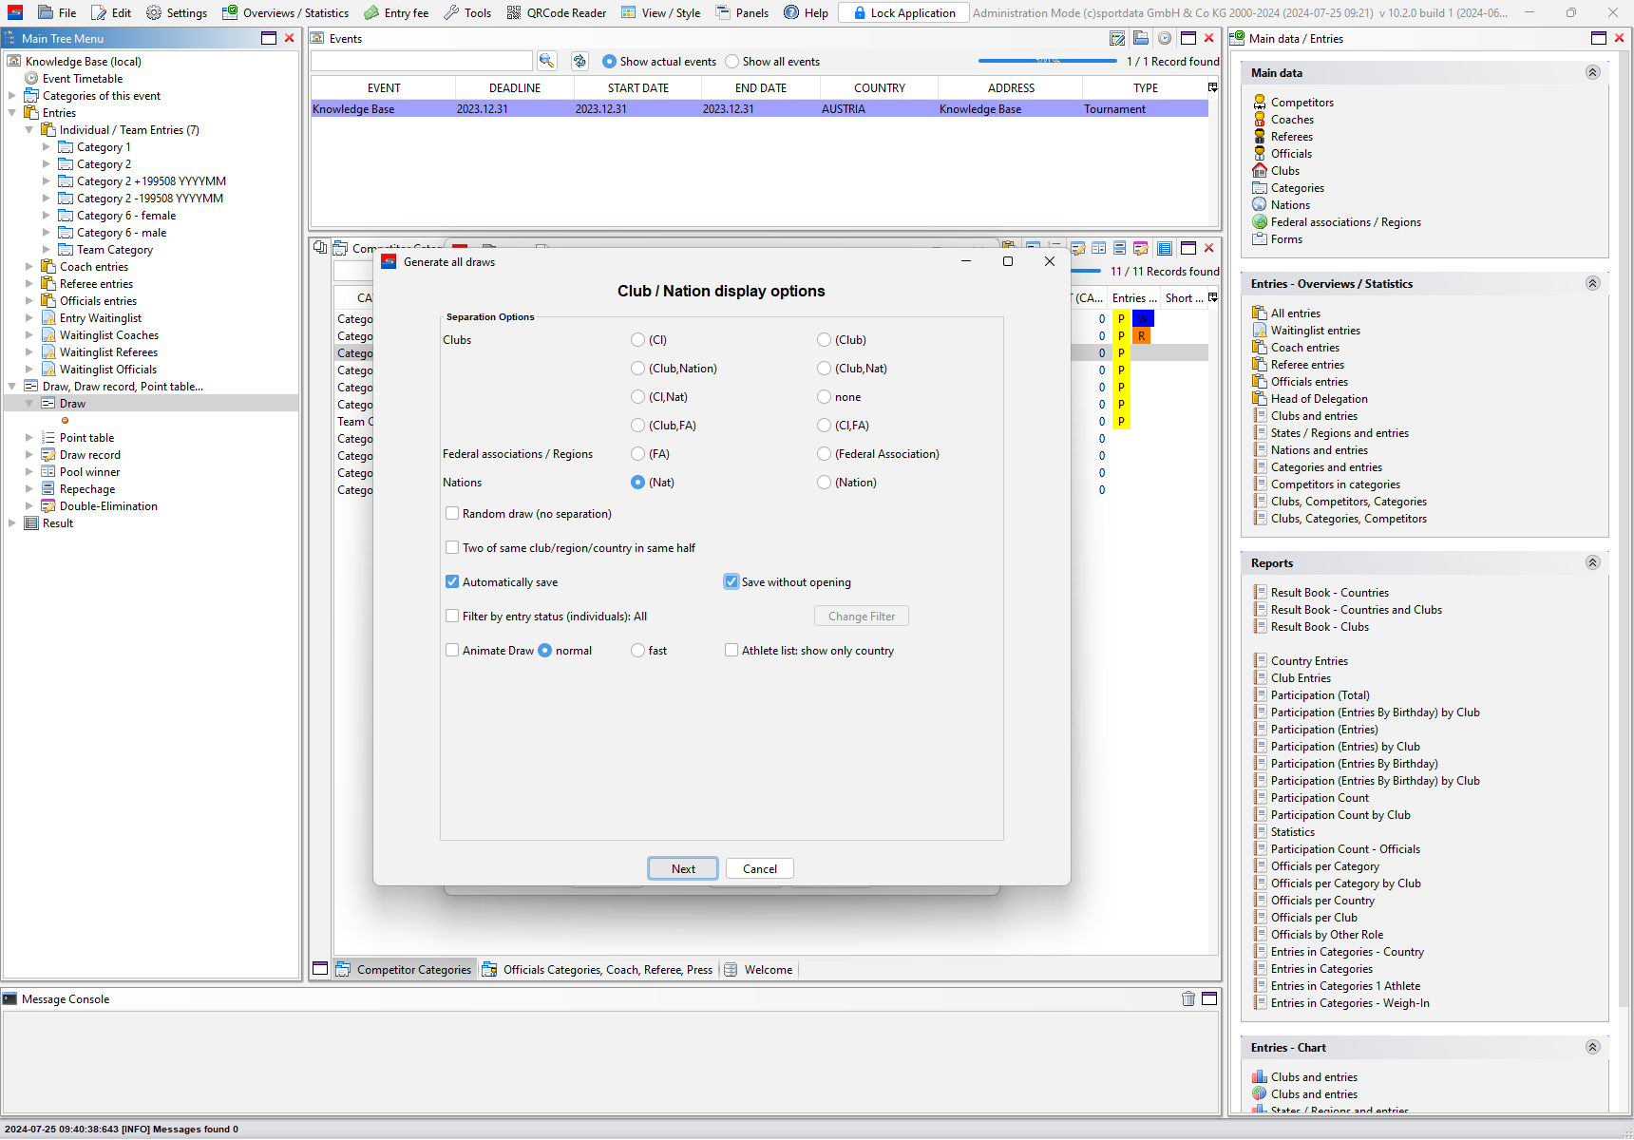Click the refresh icon in Events panel
Viewport: 1634px width, 1140px height.
579,61
